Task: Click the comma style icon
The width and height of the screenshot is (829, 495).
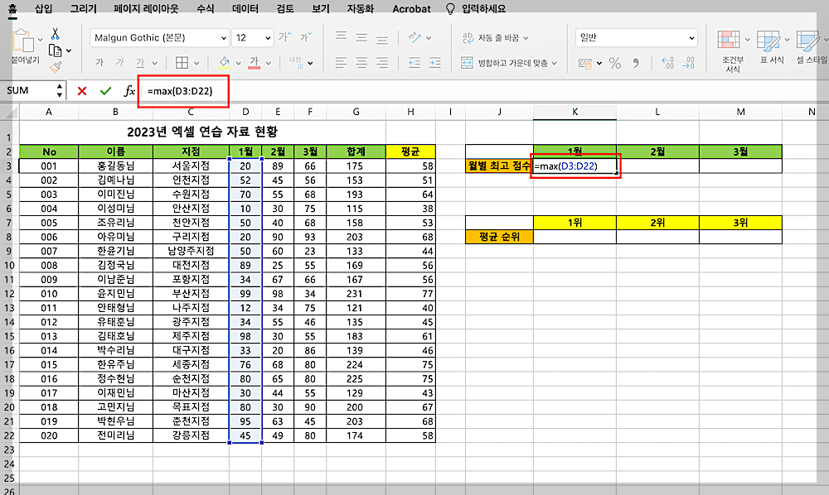Action: coord(635,64)
